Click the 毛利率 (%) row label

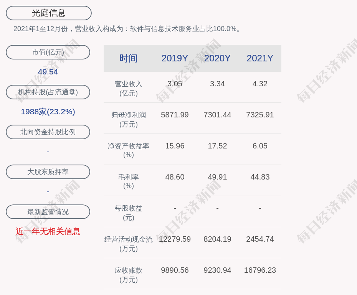(x=129, y=181)
